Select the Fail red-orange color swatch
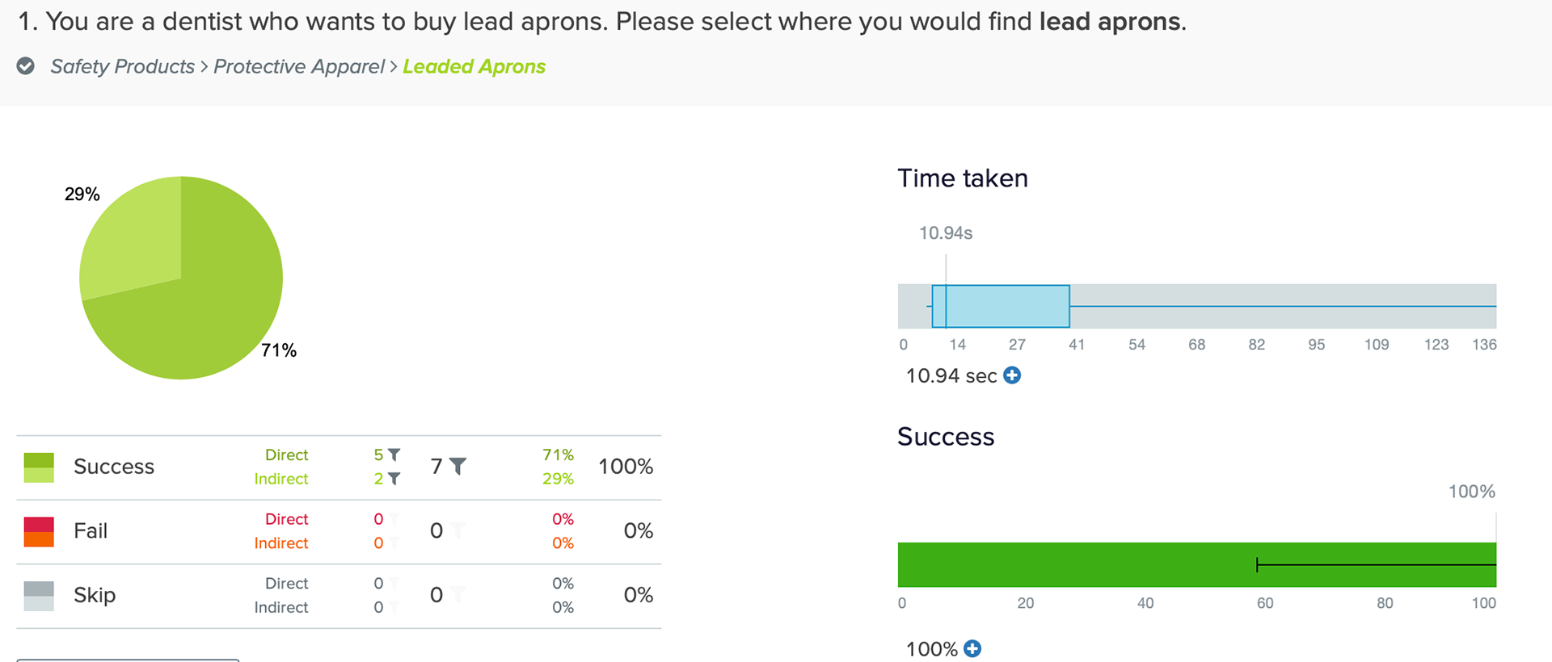The image size is (1552, 662). point(39,532)
